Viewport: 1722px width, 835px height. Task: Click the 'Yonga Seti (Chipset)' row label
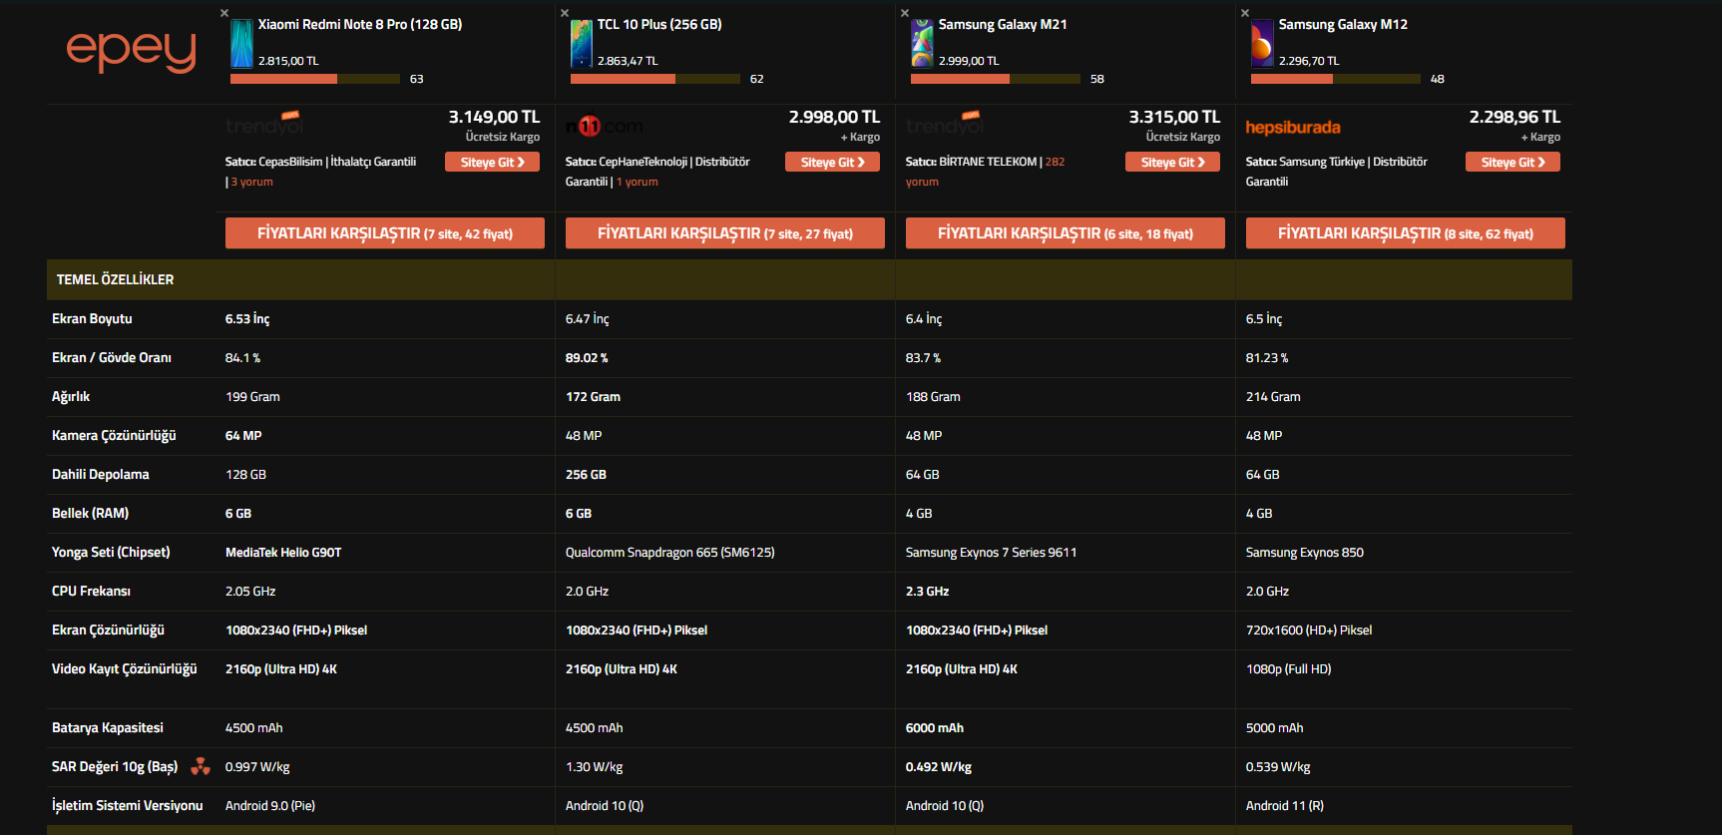click(111, 552)
